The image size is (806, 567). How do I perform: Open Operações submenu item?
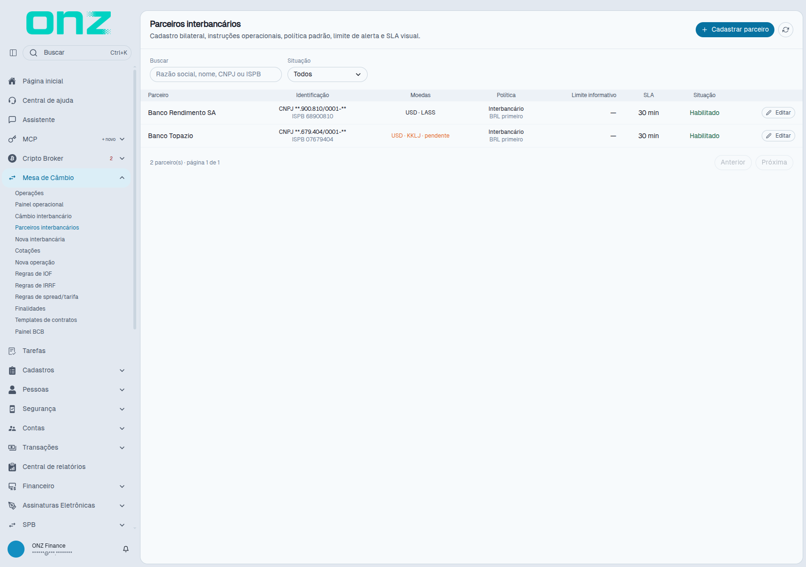pyautogui.click(x=29, y=193)
